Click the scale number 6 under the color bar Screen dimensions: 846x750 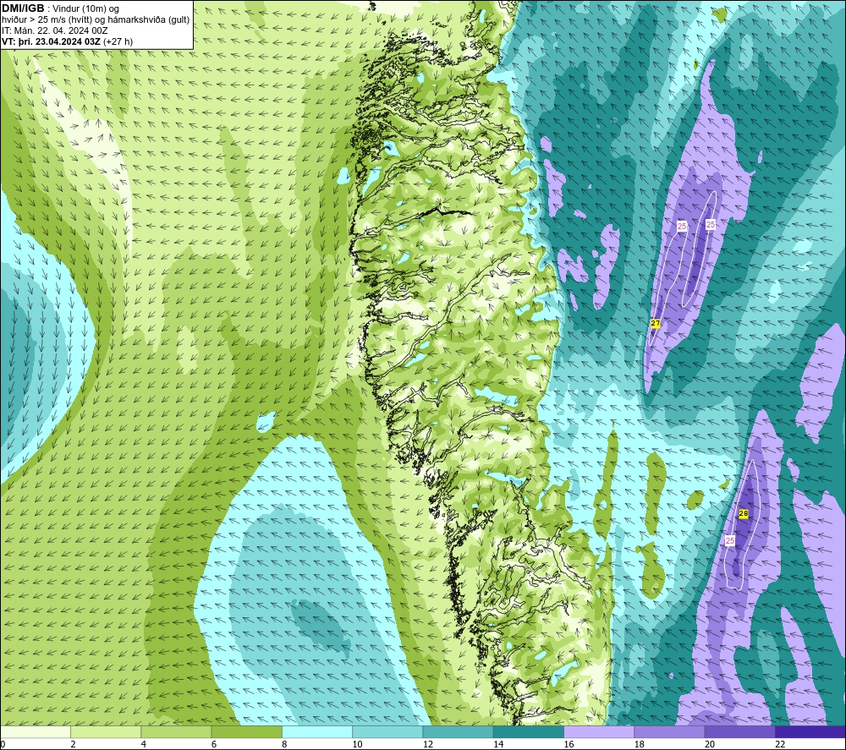click(x=214, y=745)
